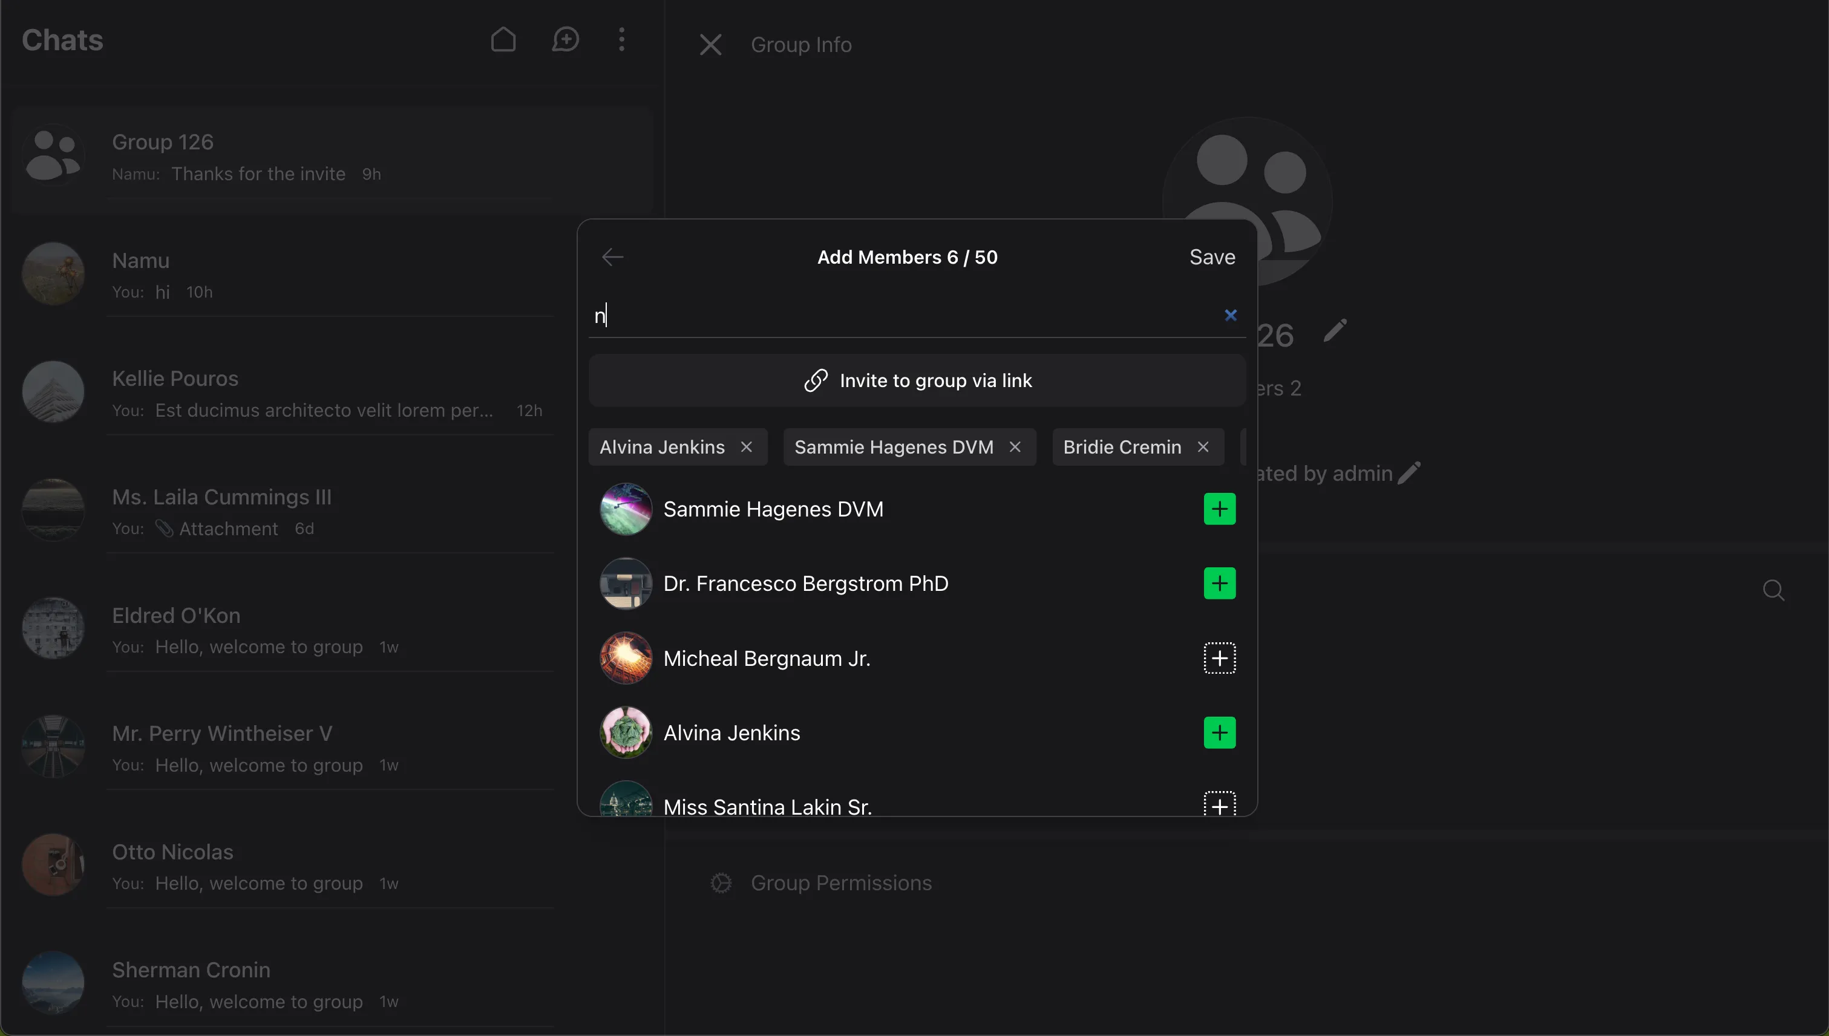The image size is (1829, 1036).
Task: Clear the member search field
Action: [x=1231, y=314]
